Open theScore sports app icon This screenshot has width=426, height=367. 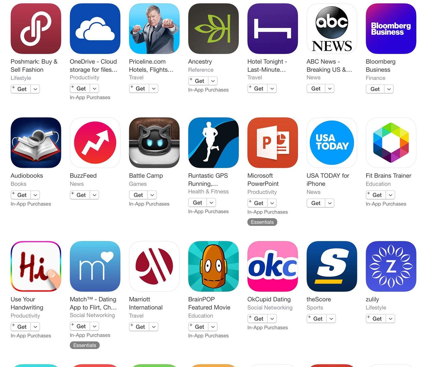[332, 266]
